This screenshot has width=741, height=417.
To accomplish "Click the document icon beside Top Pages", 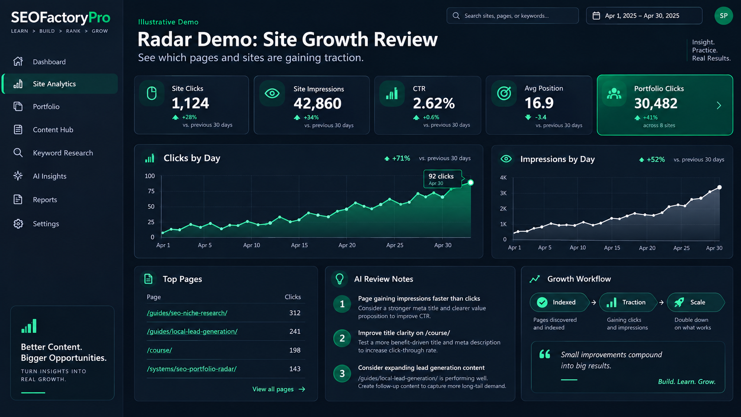I will click(148, 279).
